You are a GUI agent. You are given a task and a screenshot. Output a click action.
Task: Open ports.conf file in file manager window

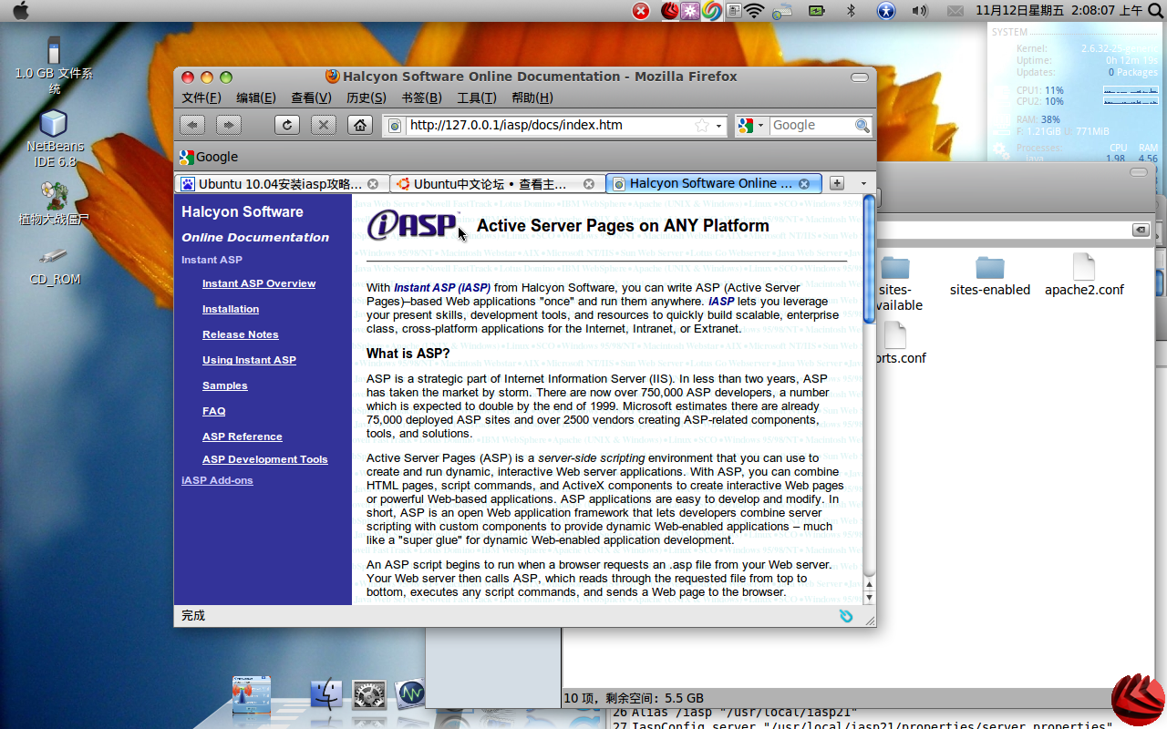pos(897,343)
